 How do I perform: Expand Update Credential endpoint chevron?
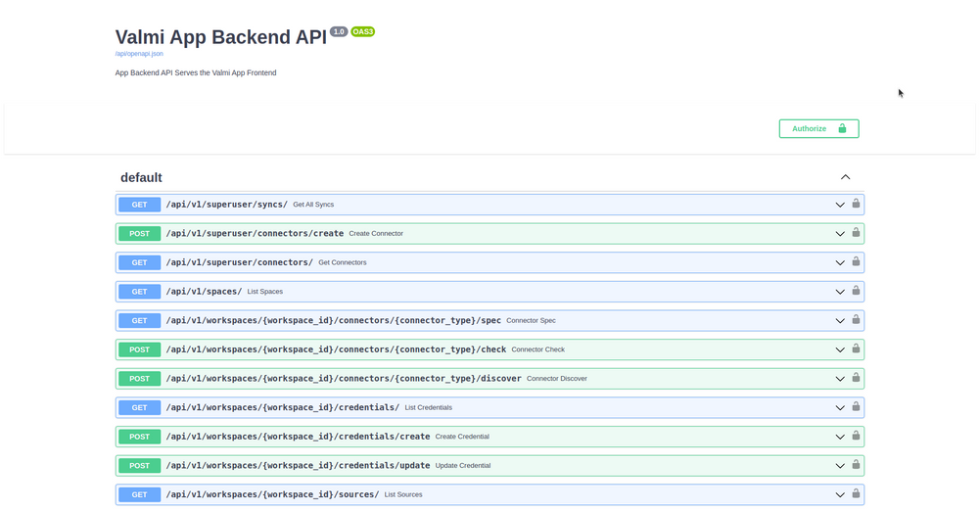[840, 465]
